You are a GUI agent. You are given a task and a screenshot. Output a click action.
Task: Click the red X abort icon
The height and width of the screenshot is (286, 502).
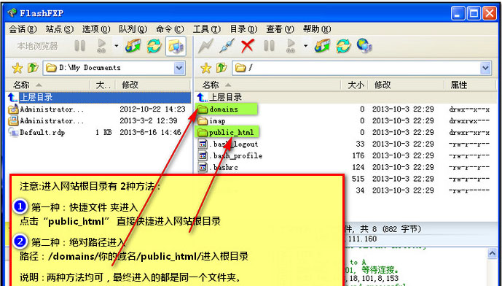[248, 46]
